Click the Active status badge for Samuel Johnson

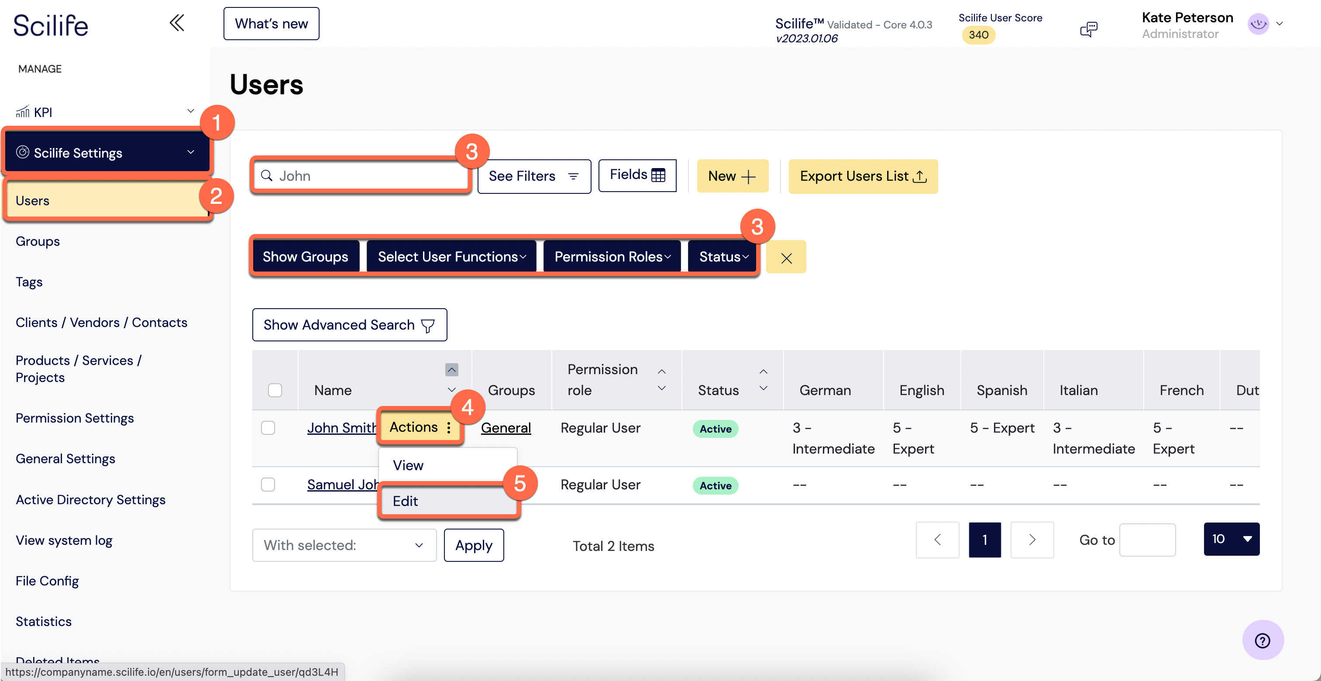715,485
